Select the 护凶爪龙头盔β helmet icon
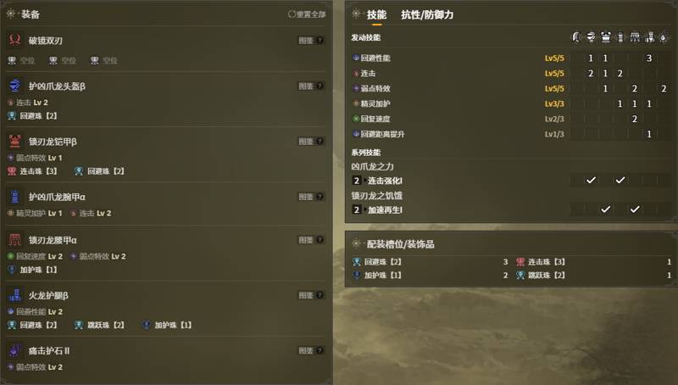This screenshot has width=678, height=385. [x=14, y=86]
